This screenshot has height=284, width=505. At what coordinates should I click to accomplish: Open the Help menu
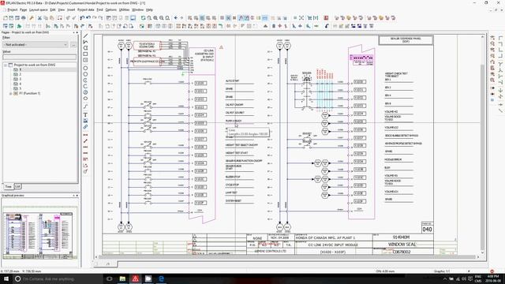[149, 10]
